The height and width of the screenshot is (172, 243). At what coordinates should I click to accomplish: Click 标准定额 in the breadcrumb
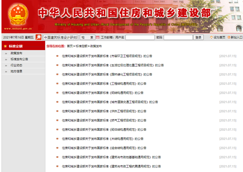pyautogui.click(x=82, y=46)
